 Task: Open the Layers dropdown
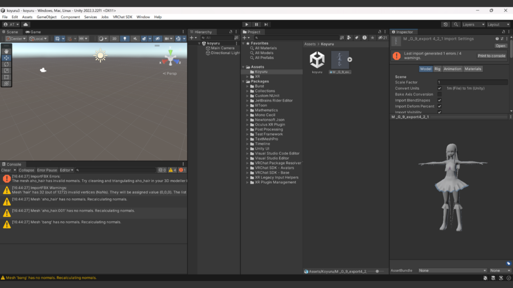click(x=473, y=24)
